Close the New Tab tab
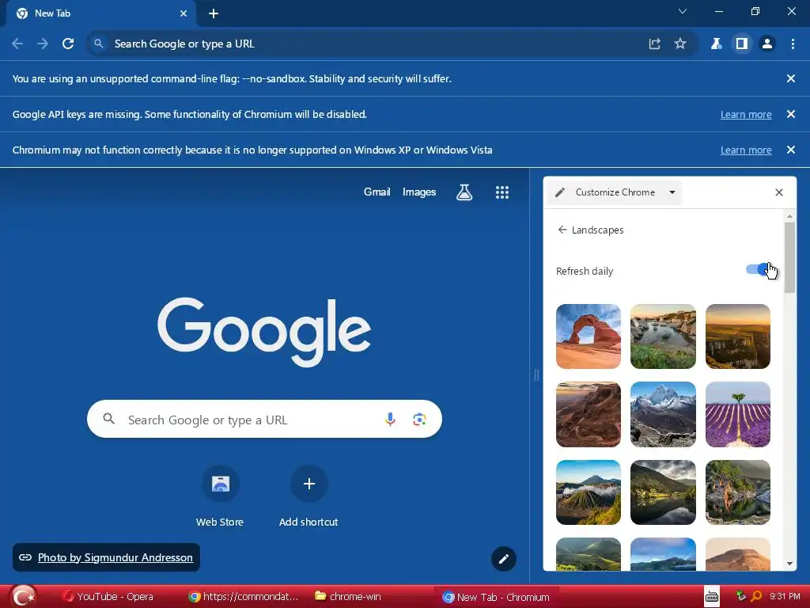 pyautogui.click(x=184, y=13)
